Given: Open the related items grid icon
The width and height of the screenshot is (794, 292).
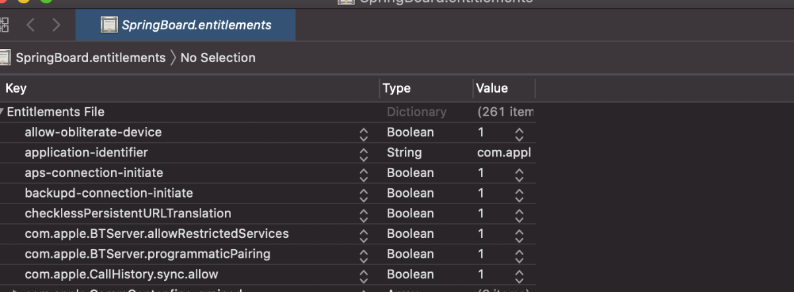Looking at the screenshot, I should [x=4, y=25].
